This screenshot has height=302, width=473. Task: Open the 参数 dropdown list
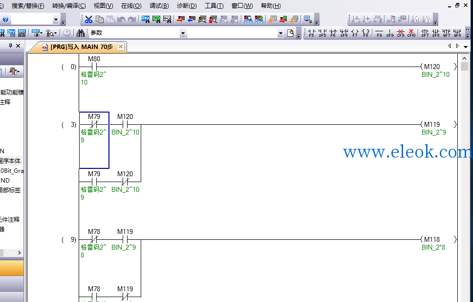coord(182,33)
